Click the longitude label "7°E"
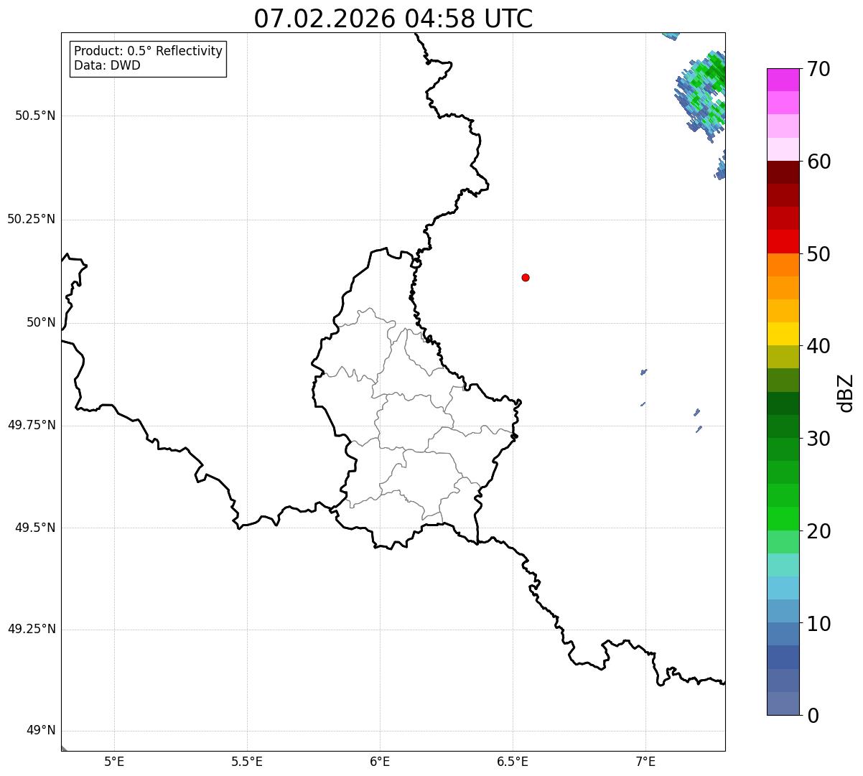Viewport: 863px width, 776px height. coord(645,762)
